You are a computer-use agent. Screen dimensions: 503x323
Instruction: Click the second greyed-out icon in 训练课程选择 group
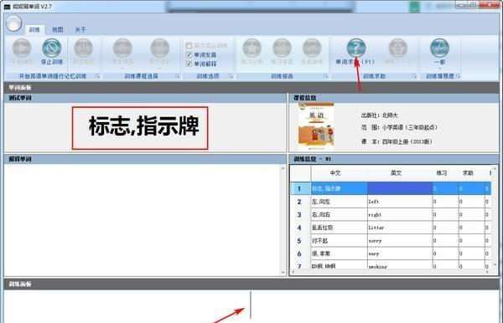click(160, 49)
